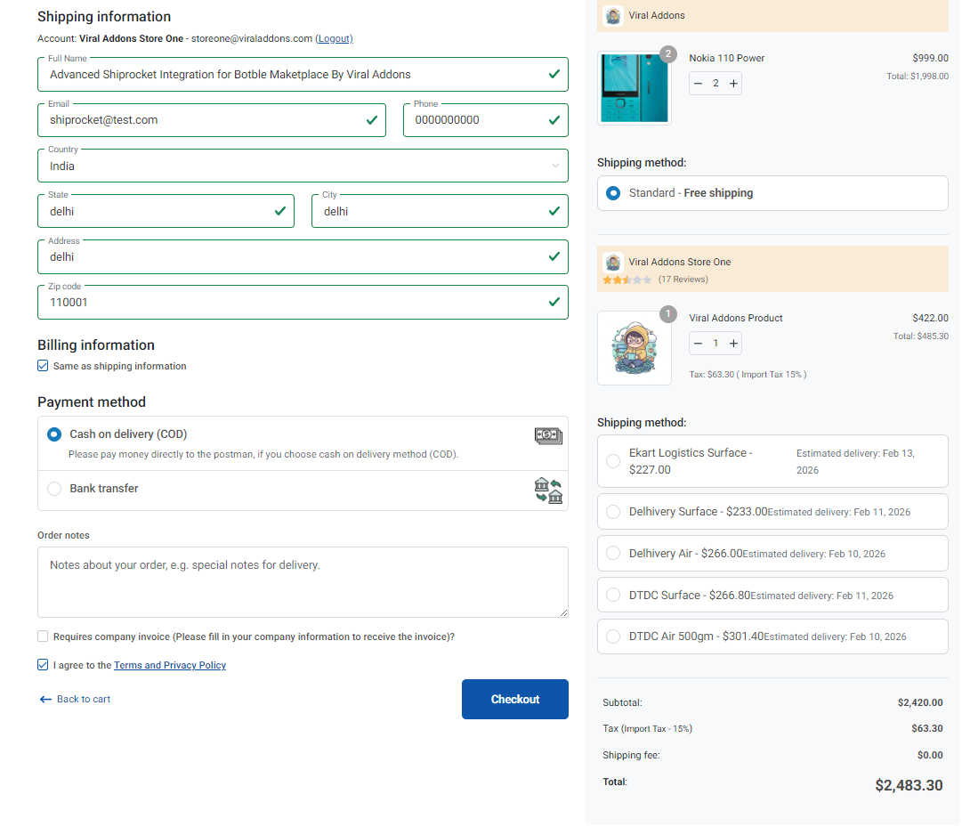The width and height of the screenshot is (962, 827).
Task: Click the City input field
Action: tap(441, 212)
